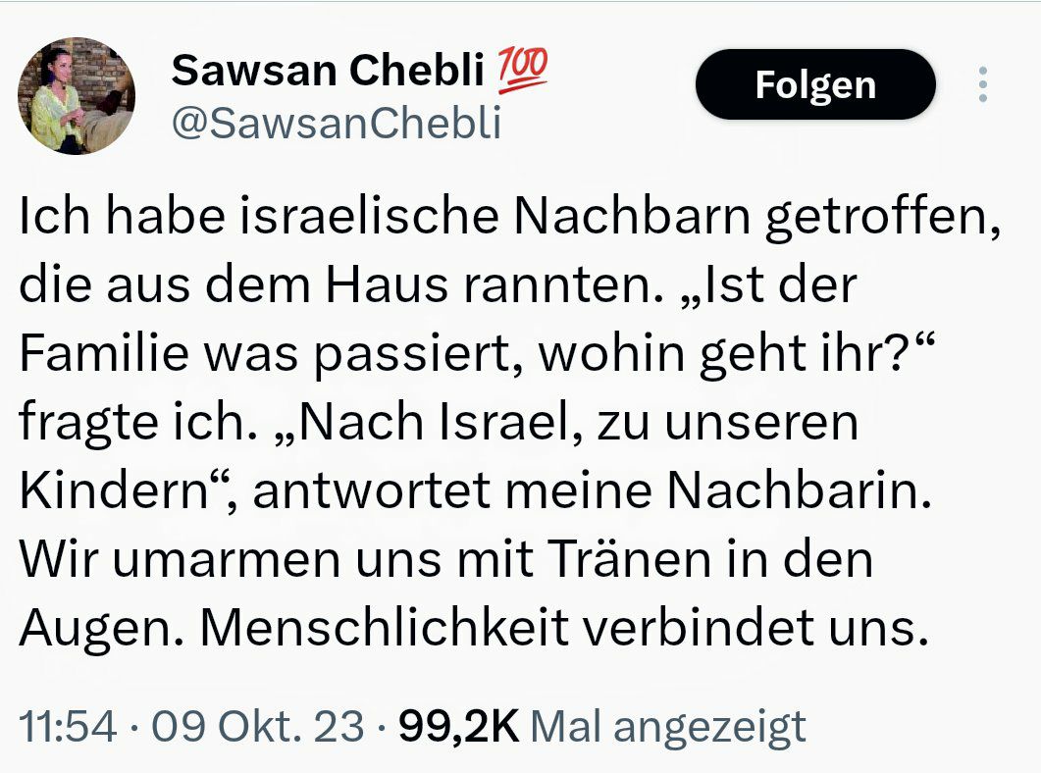The image size is (1041, 773).
Task: Click the tweet line starting 'Ich habe israelische'
Action: click(x=510, y=220)
